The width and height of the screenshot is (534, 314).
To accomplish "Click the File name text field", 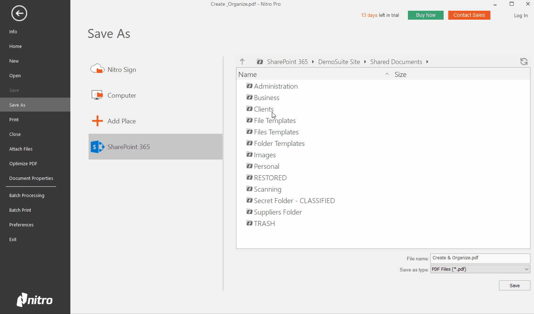I will click(480, 258).
